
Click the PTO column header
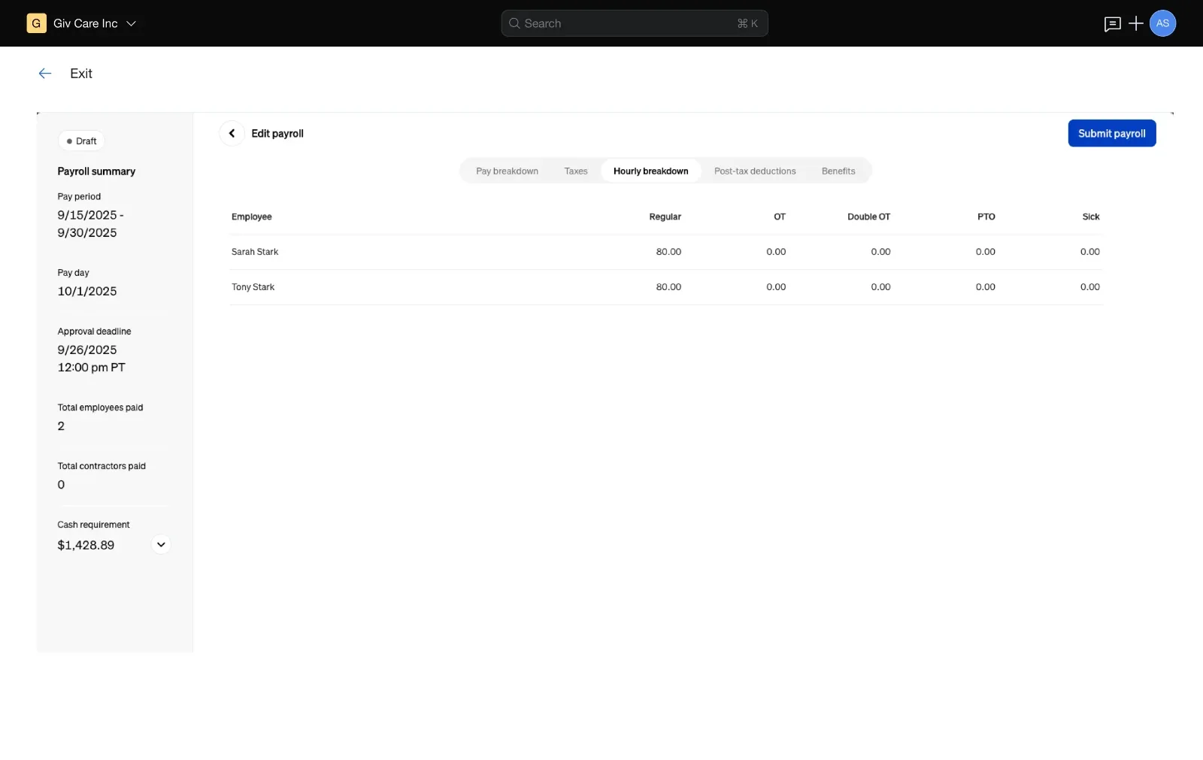click(986, 216)
